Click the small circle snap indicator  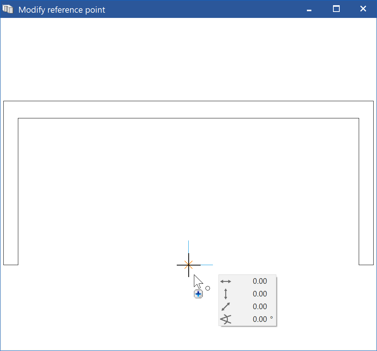(x=208, y=288)
